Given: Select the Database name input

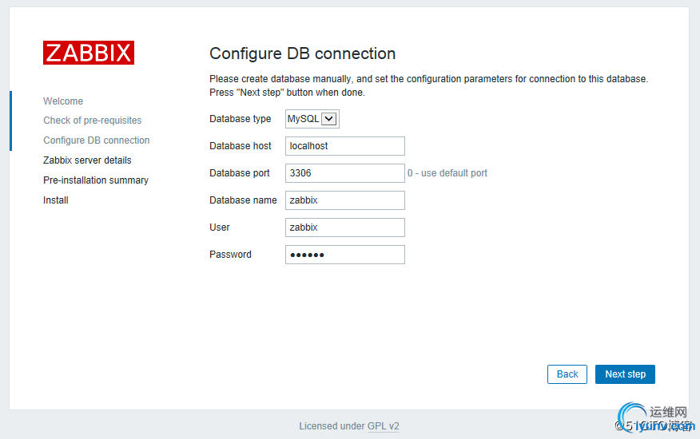Looking at the screenshot, I should pos(345,200).
